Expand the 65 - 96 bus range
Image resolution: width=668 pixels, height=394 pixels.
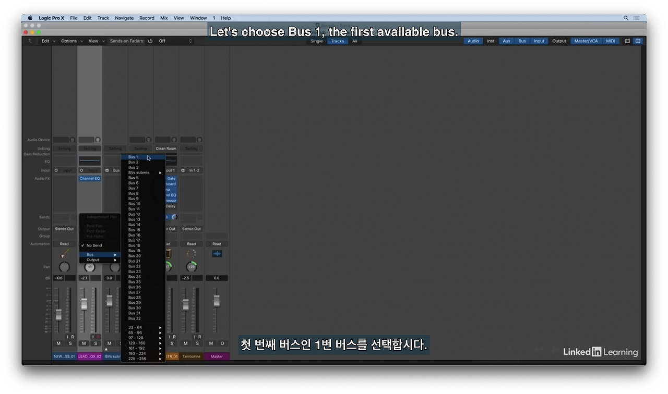click(143, 333)
